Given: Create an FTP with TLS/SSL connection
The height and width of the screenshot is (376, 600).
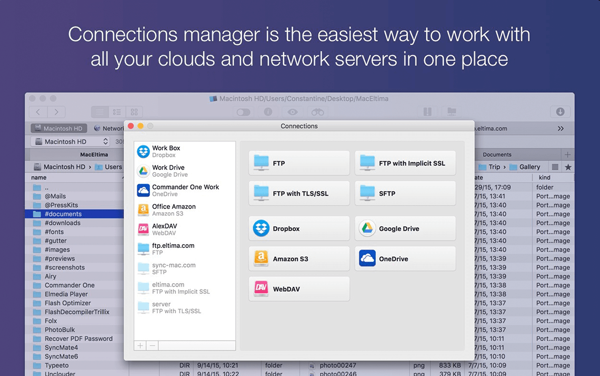Looking at the screenshot, I should 299,193.
